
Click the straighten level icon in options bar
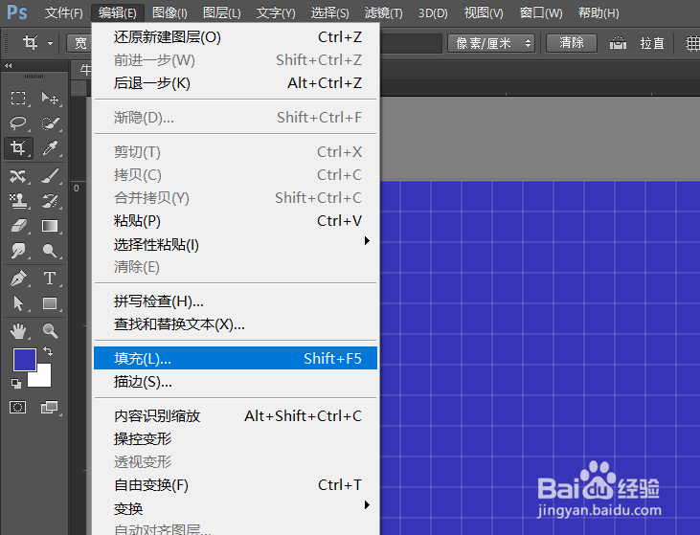(618, 43)
